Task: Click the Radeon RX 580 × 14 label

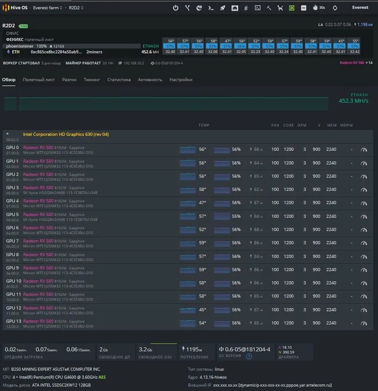Action: (356, 63)
